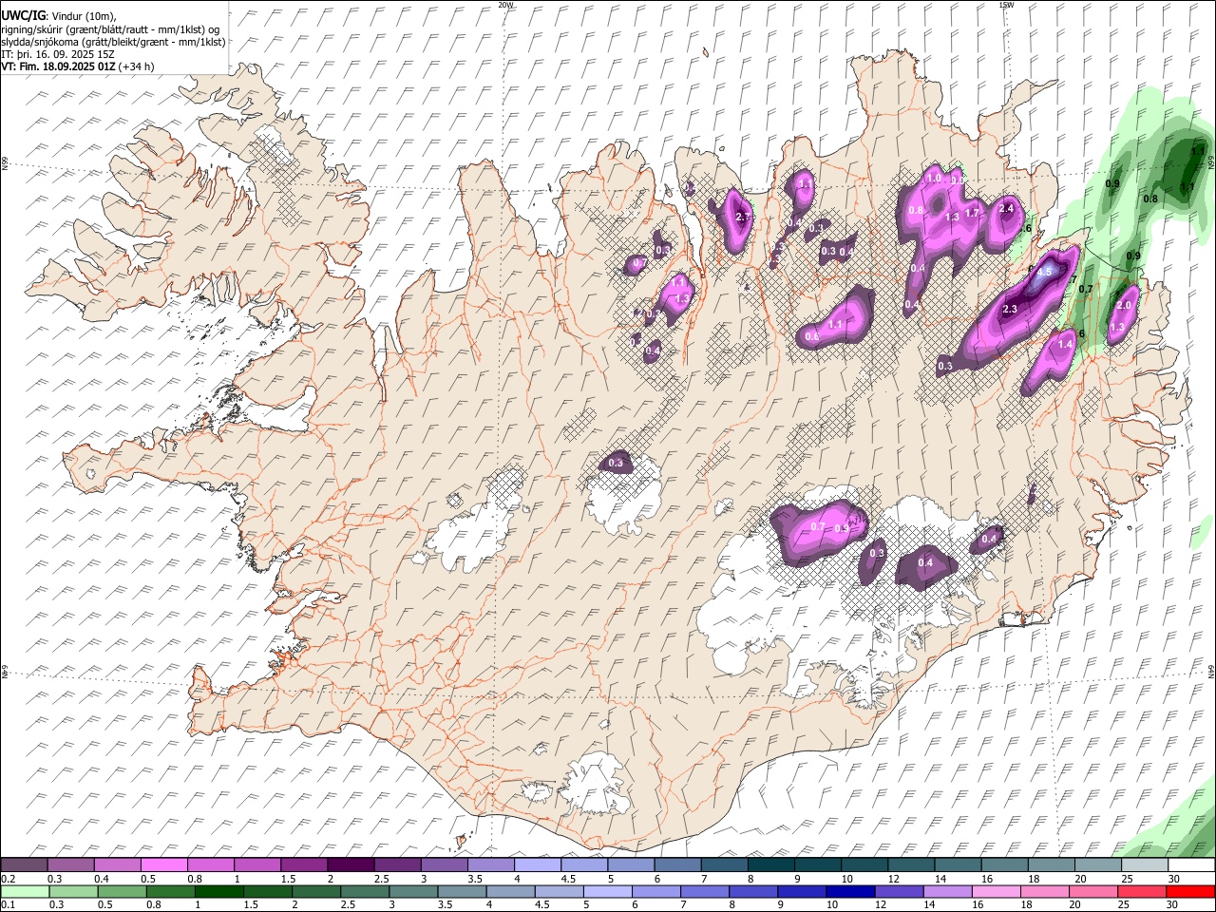Click the 1.7 snowfall value on the map
Image resolution: width=1216 pixels, height=912 pixels.
click(x=971, y=213)
